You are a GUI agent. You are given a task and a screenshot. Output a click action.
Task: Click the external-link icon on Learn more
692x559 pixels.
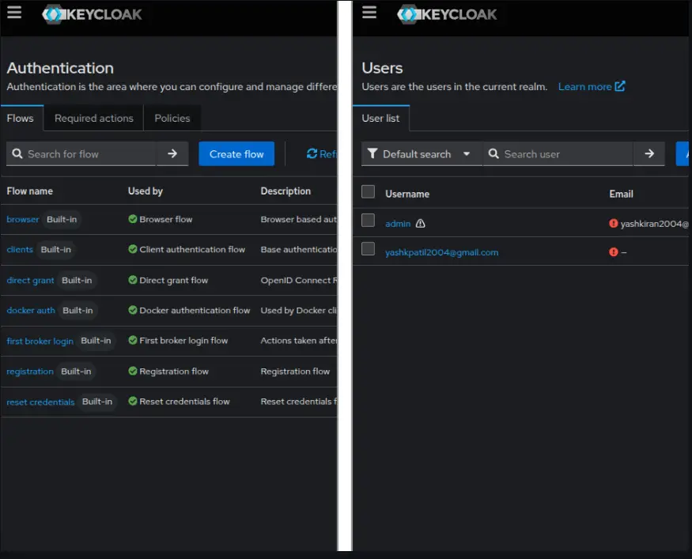coord(622,86)
